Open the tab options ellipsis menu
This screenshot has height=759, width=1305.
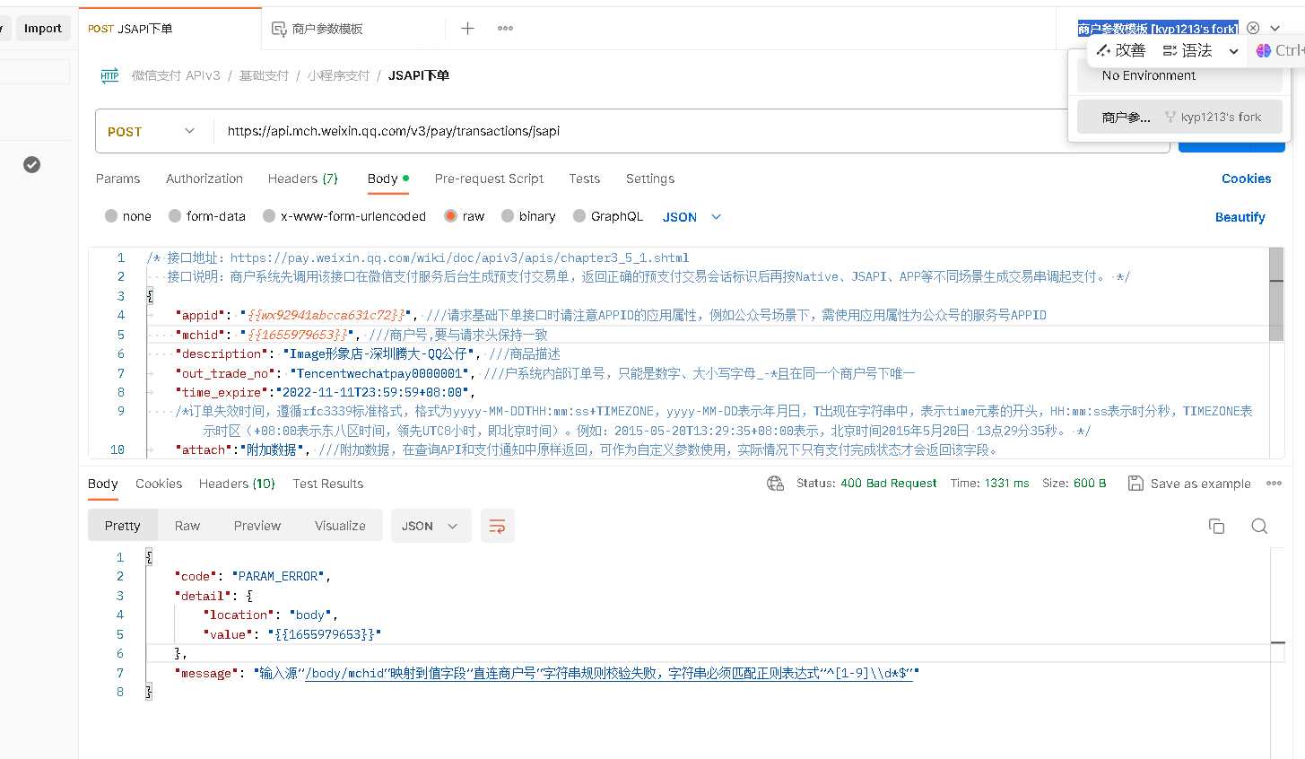click(506, 29)
